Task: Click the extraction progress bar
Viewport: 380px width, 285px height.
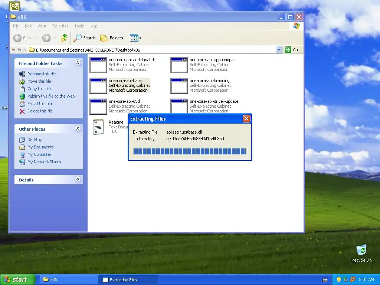Action: 190,151
